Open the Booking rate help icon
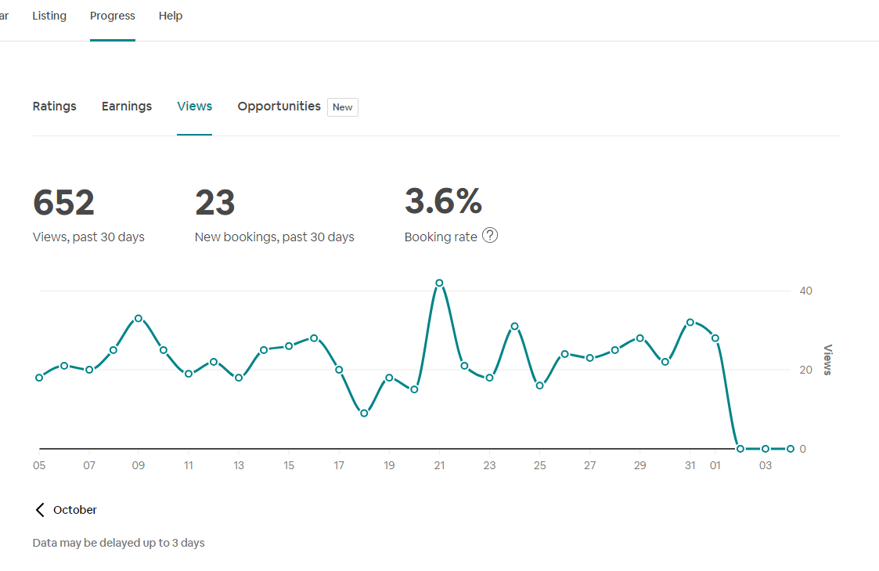Viewport: 879px width, 571px height. pyautogui.click(x=490, y=235)
